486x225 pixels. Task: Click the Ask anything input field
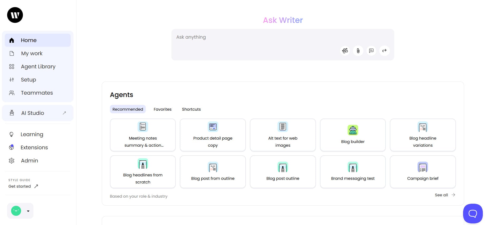[x=283, y=45]
